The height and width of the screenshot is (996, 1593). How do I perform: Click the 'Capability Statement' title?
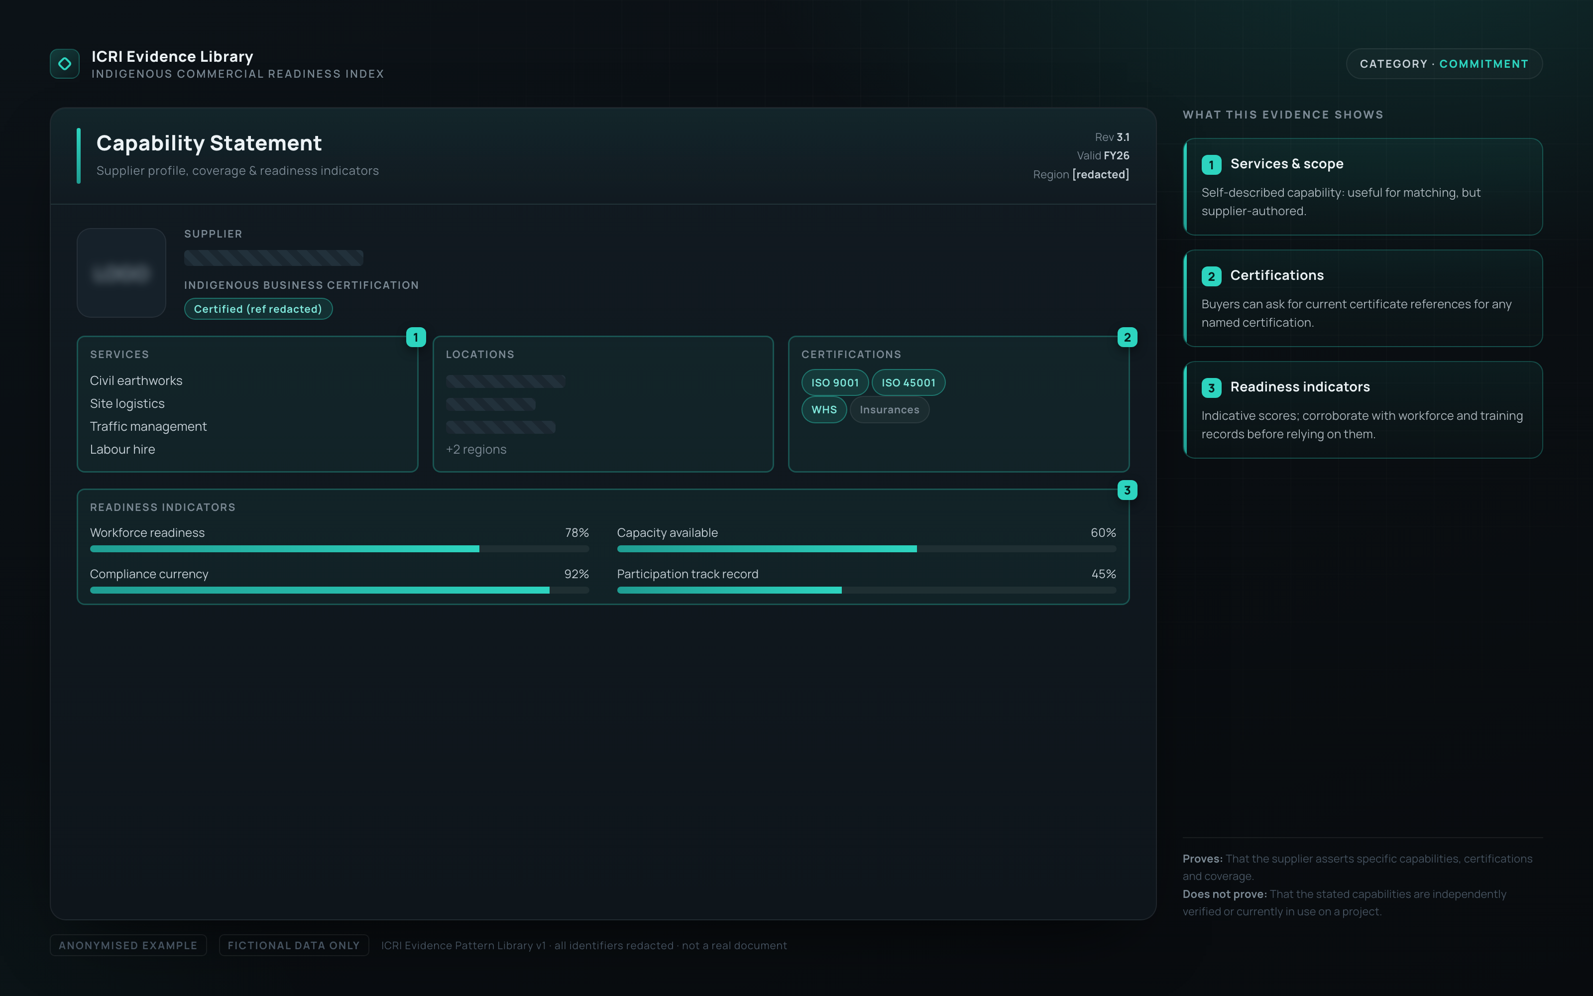coord(209,143)
